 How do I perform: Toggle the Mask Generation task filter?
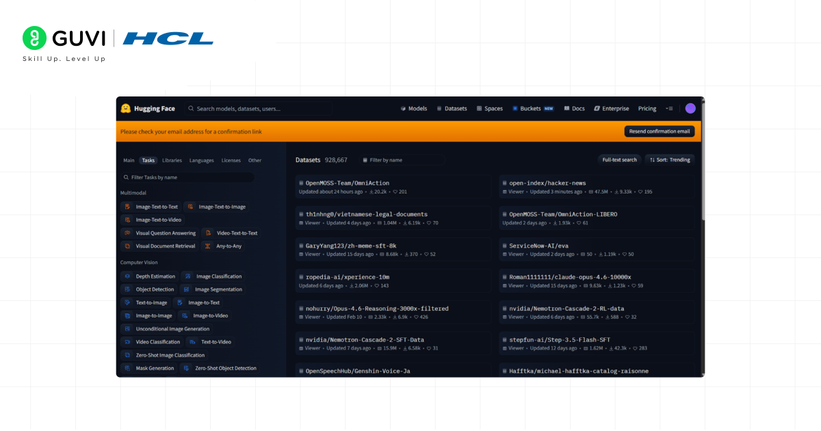[x=148, y=368]
